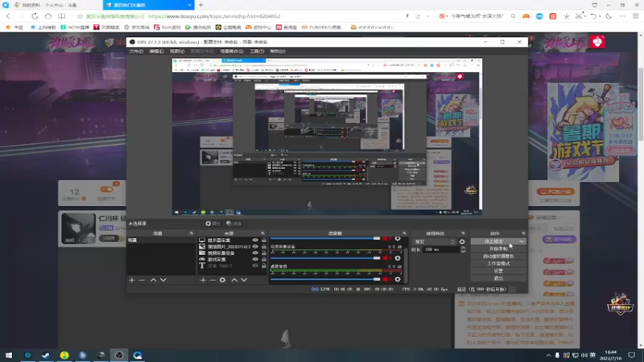Toggle lock on the 显示器采集 source
The height and width of the screenshot is (362, 644).
(x=264, y=240)
